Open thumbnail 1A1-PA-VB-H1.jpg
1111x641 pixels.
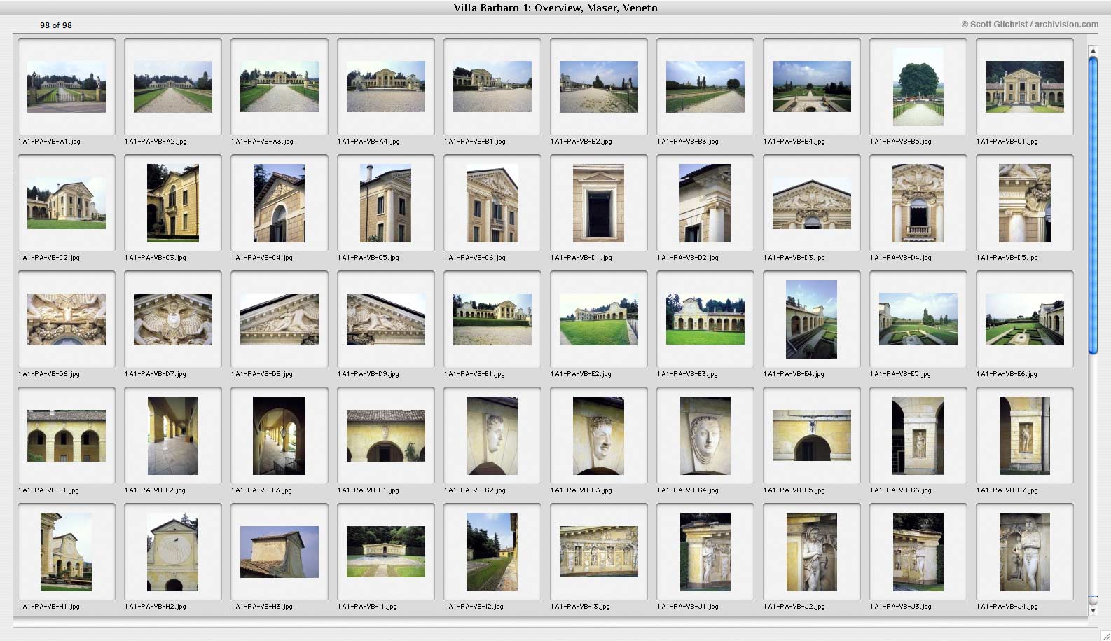click(67, 552)
